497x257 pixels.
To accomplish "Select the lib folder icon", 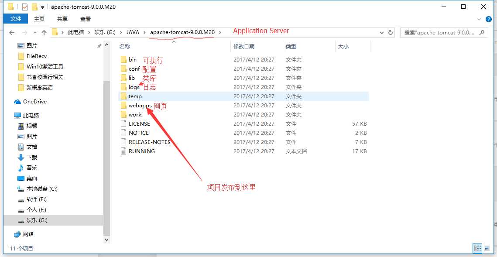I will click(123, 78).
